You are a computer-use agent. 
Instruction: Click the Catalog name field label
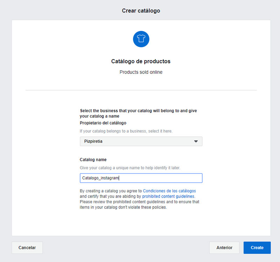coord(93,160)
